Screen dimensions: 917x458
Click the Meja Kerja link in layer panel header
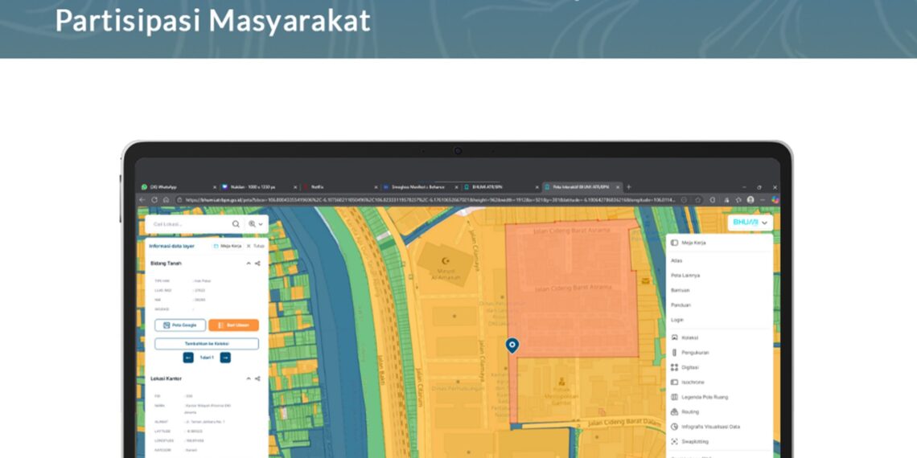[228, 246]
